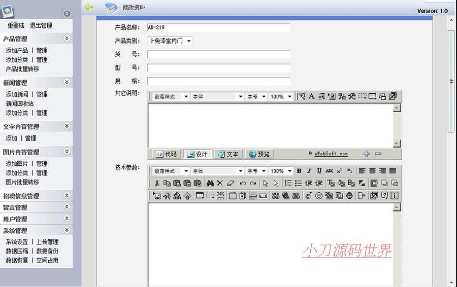Switch to the 代码 code tab

(x=167, y=154)
